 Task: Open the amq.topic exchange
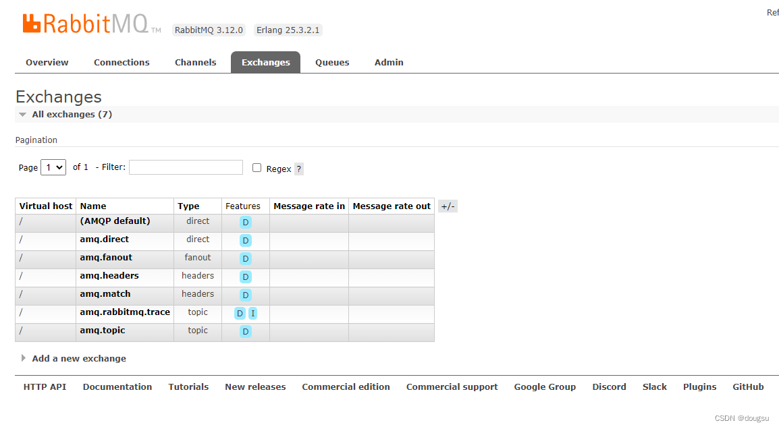[103, 331]
